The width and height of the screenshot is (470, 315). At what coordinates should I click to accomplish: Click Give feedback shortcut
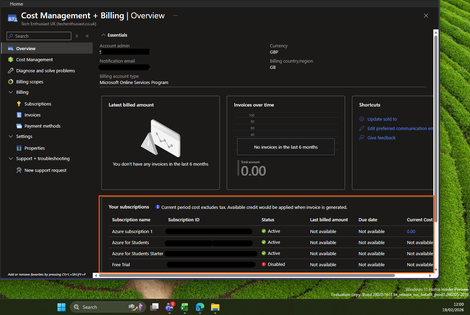pos(381,138)
